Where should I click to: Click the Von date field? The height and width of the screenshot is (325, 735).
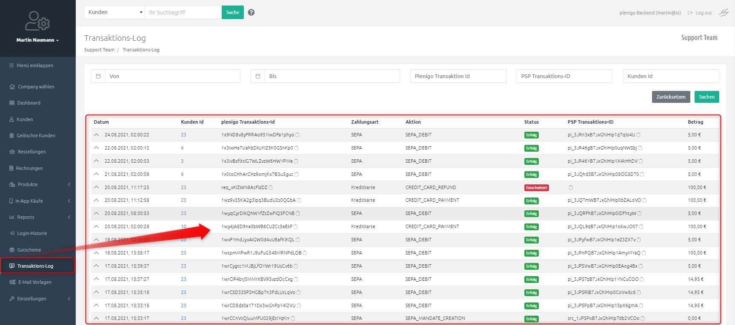173,76
